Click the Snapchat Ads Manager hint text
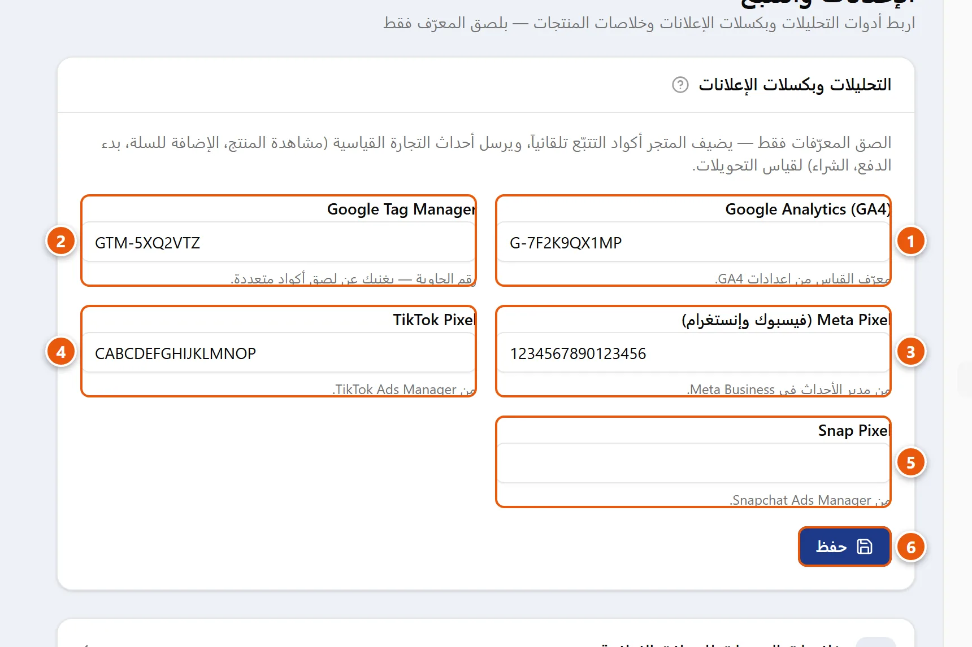The image size is (972, 647). pyautogui.click(x=810, y=500)
